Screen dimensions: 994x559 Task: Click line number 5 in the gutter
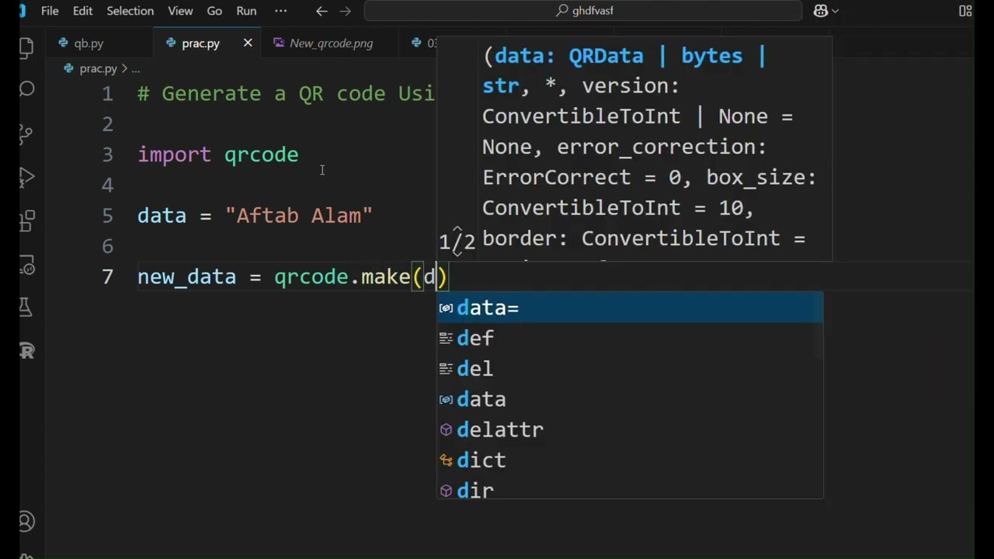point(107,216)
